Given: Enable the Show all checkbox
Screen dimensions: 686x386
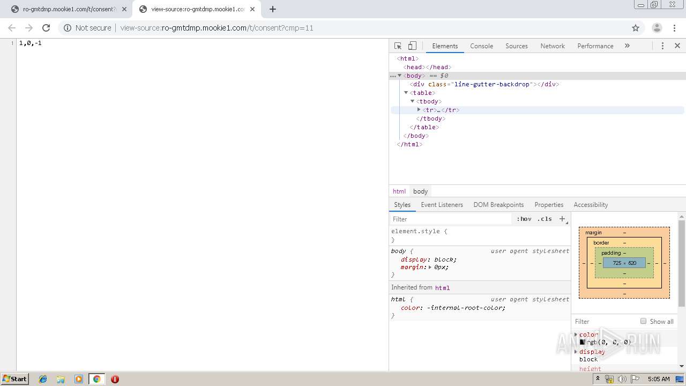Looking at the screenshot, I should point(643,321).
